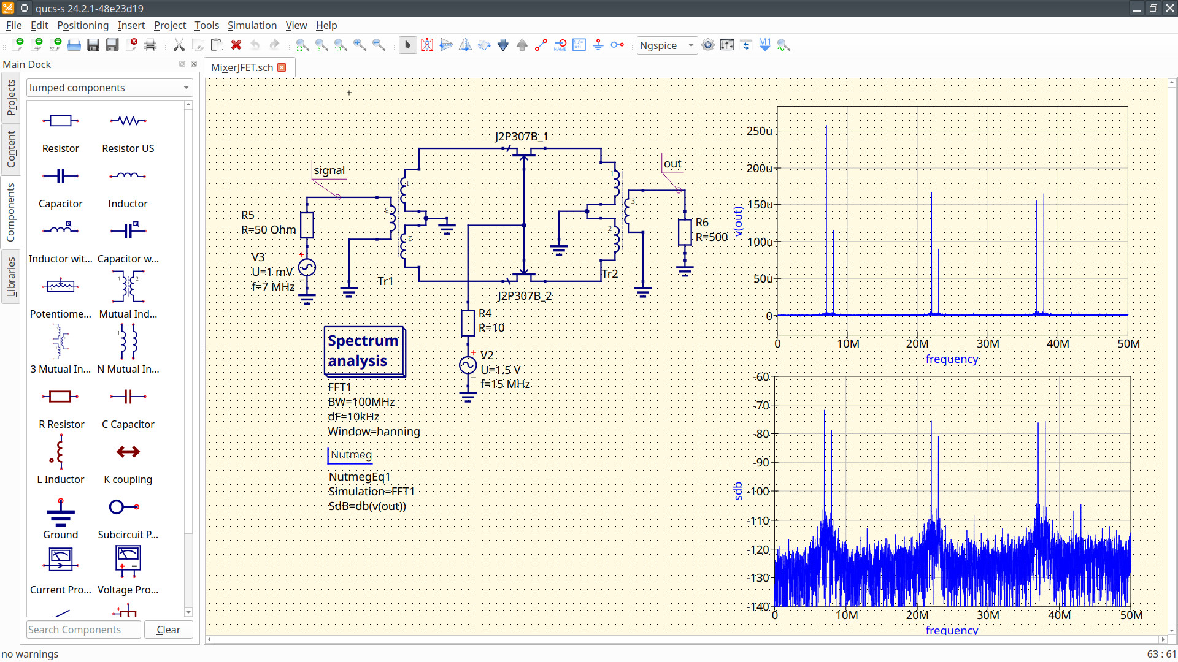Toggle the Set Marker on graph tool

tap(764, 45)
